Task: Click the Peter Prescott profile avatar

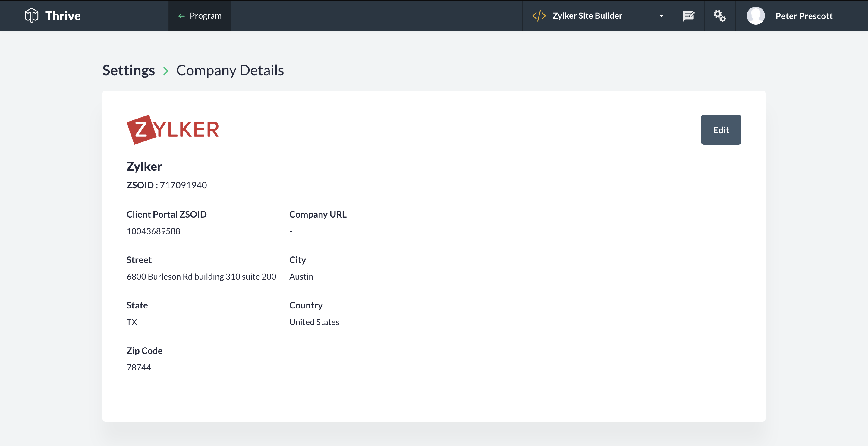Action: click(x=755, y=15)
